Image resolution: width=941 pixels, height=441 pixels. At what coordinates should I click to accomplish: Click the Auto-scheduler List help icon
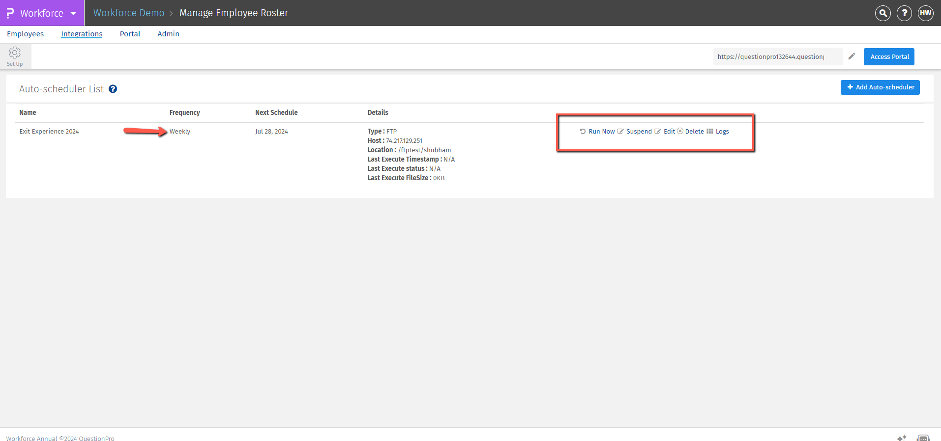pos(113,89)
